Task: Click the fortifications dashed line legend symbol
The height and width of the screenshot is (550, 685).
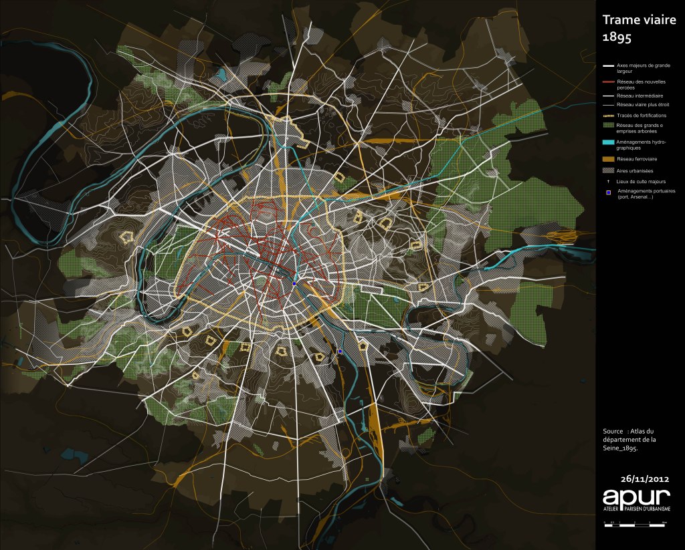Action: pos(608,114)
